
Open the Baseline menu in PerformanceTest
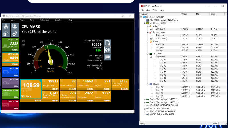click(58, 20)
